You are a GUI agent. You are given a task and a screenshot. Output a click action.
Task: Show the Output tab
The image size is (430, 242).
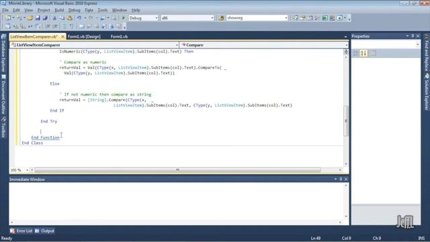point(45,231)
